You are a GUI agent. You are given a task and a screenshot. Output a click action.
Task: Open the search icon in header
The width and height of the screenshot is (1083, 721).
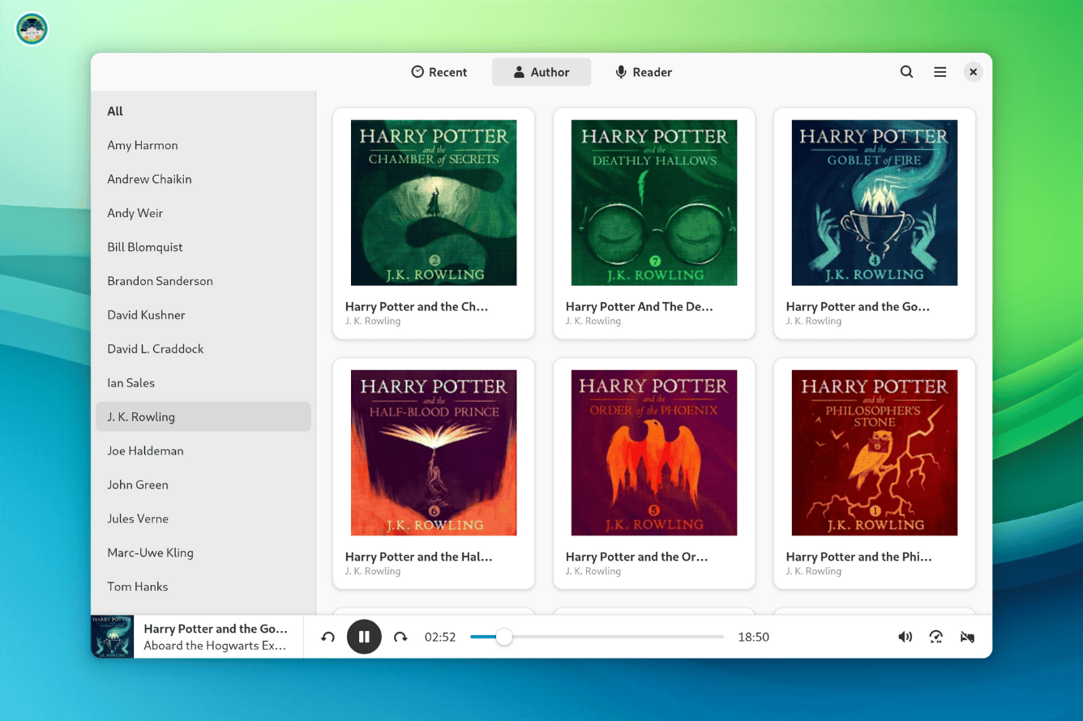click(x=906, y=72)
